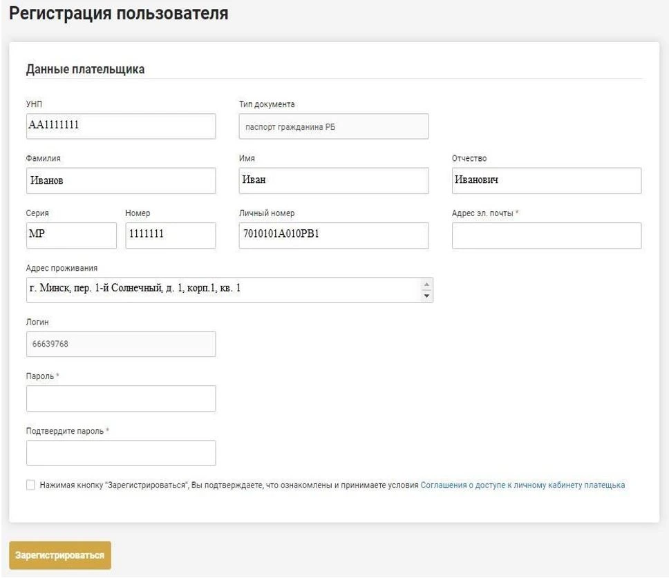Focus the УНП input field
669x578 pixels.
coord(121,126)
